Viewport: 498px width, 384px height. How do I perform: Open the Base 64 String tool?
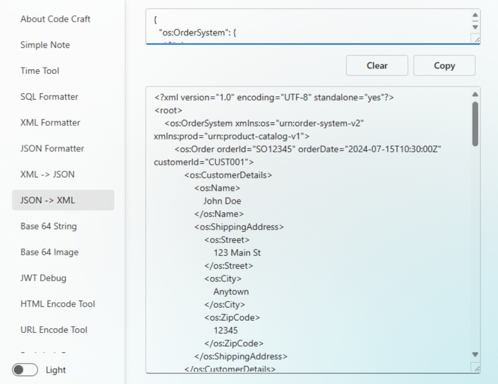point(49,226)
